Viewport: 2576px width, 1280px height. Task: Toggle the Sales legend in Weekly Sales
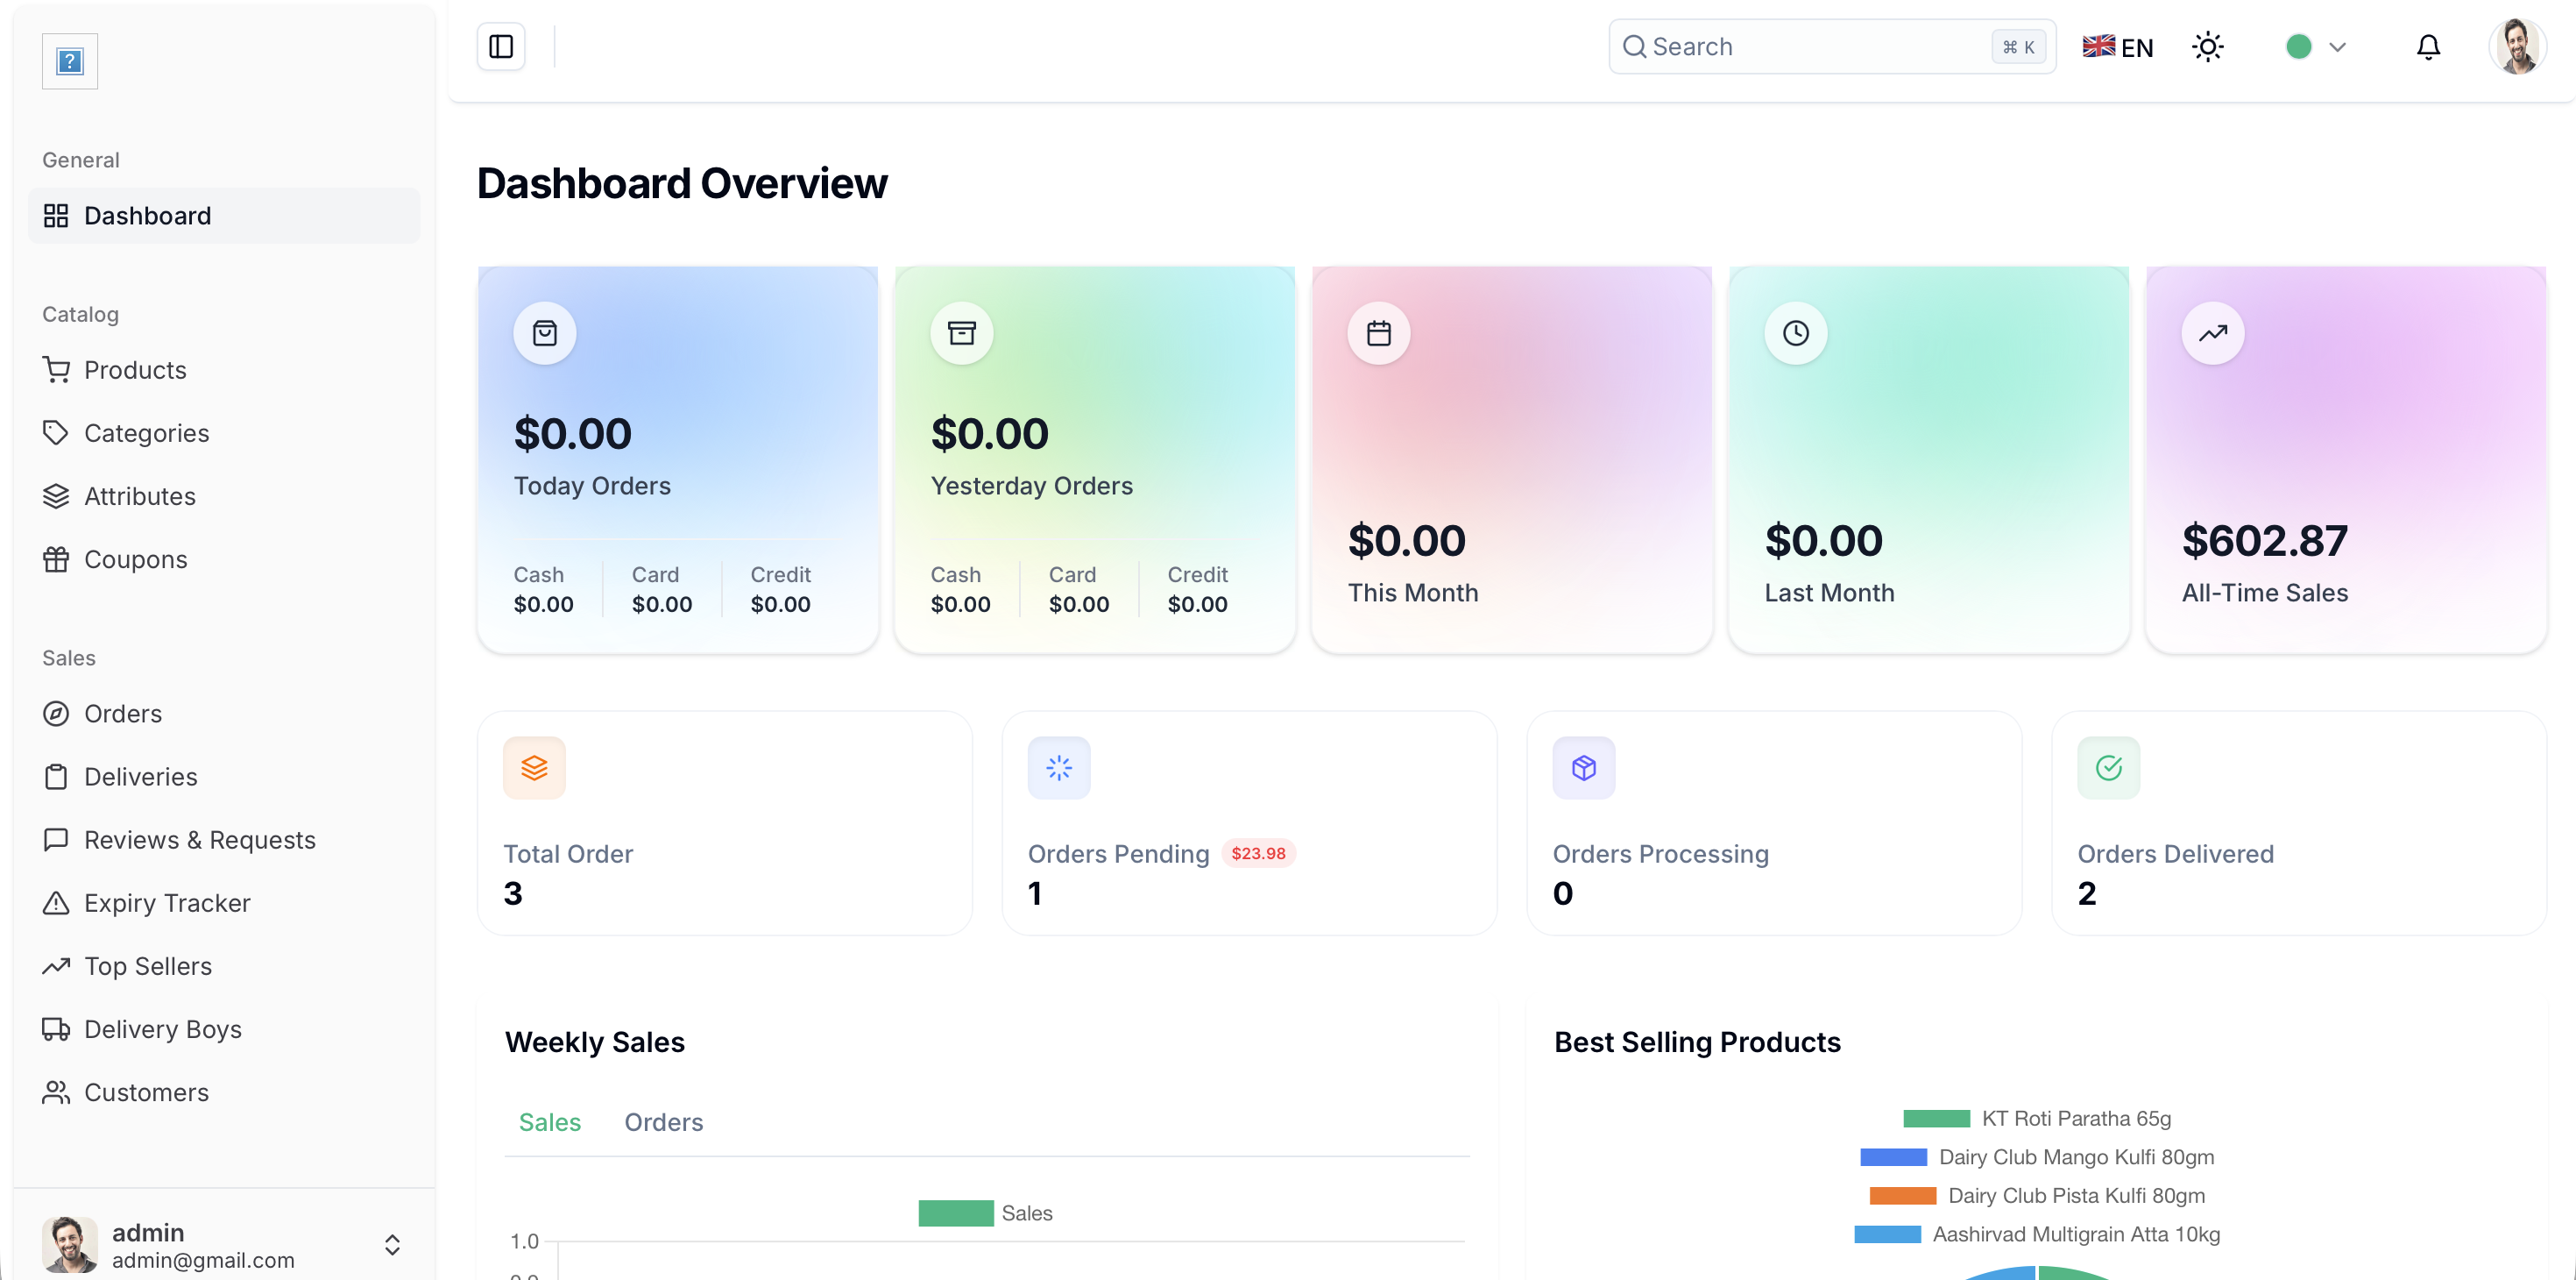coord(985,1213)
